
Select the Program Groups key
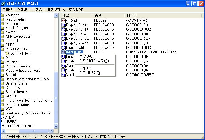click(x=18, y=66)
